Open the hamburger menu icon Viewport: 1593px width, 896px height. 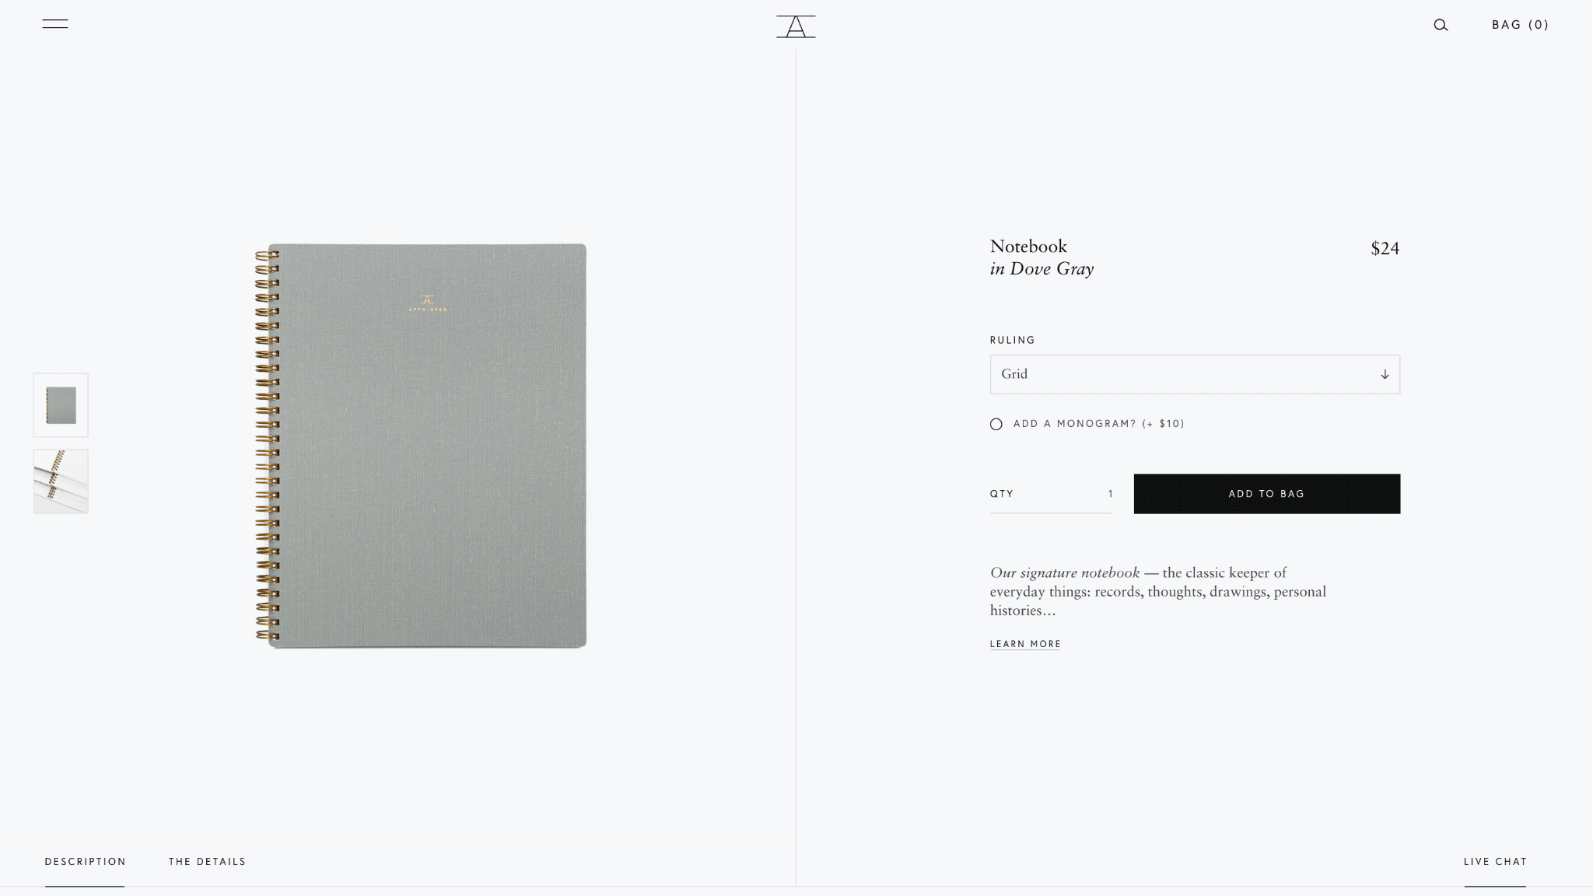coord(54,24)
